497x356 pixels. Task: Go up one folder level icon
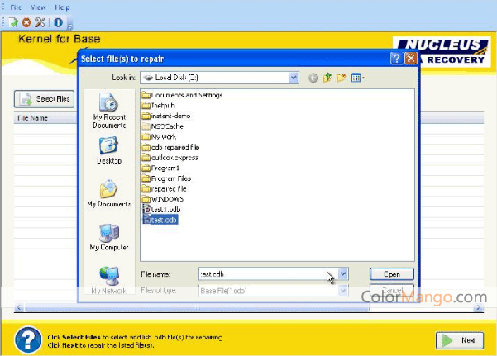(327, 78)
